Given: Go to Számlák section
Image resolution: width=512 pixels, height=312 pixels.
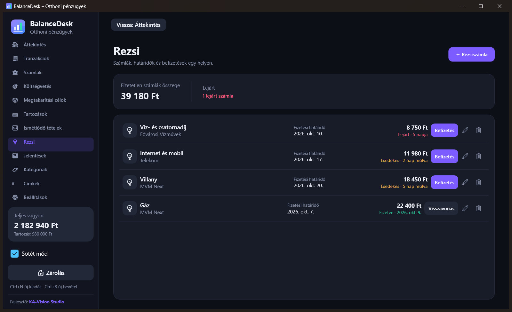Looking at the screenshot, I should 51,73.
